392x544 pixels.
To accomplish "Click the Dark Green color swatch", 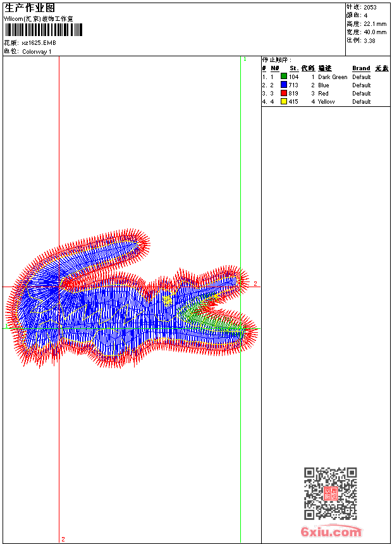I will point(284,77).
